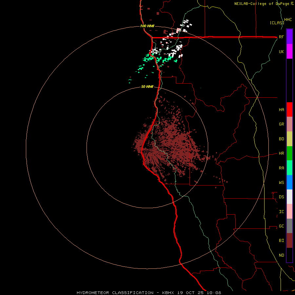295x295 pixels.
Task: Click the 'UK' legend label
Action: pyautogui.click(x=281, y=52)
